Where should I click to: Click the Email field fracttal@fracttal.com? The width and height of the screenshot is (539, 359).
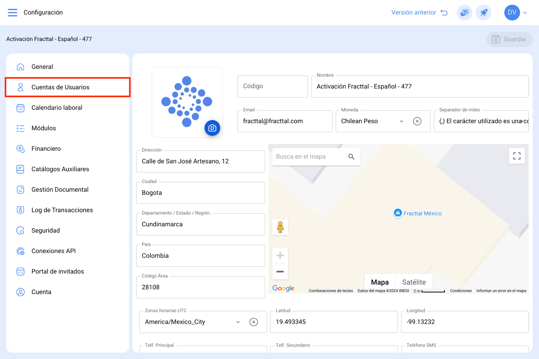[285, 121]
